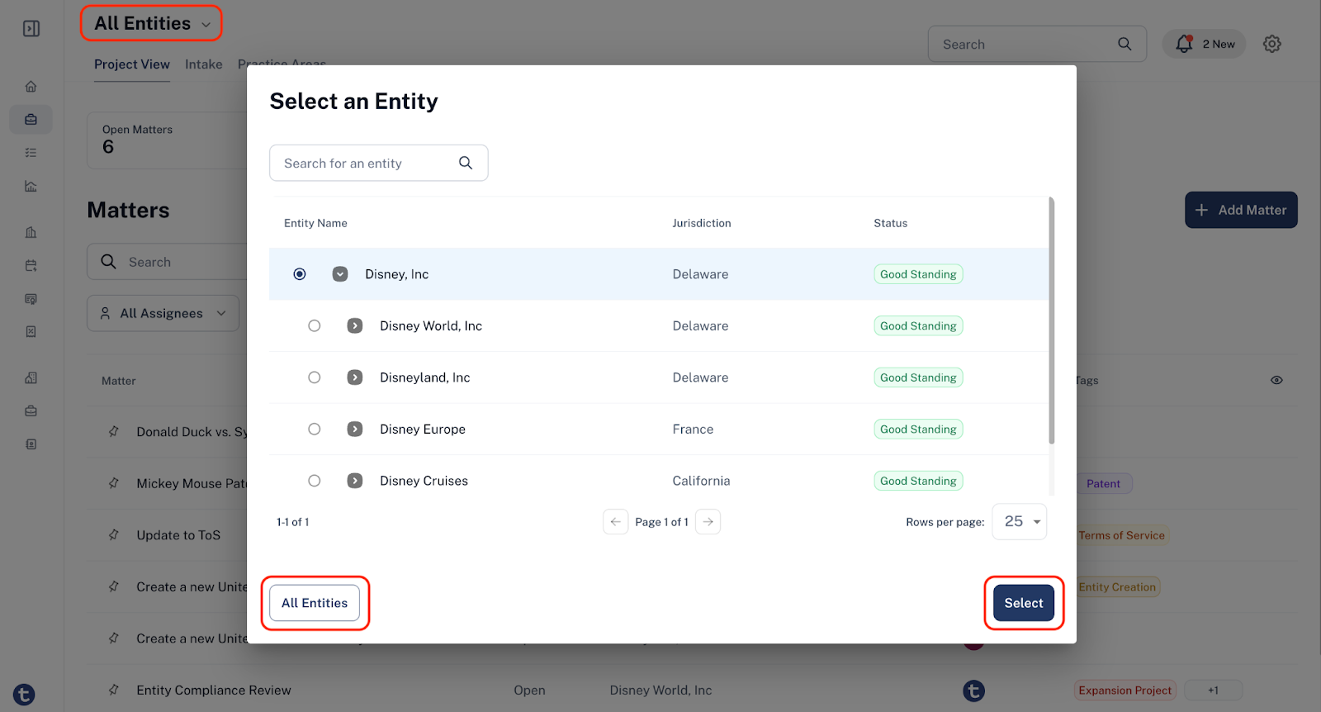Select the Disney Cruises radio button
Viewport: 1321px width, 712px height.
pos(315,481)
